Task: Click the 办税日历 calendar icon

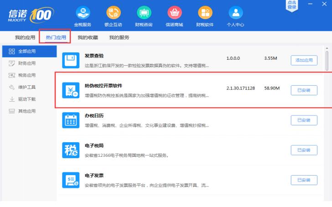Action: [x=71, y=120]
